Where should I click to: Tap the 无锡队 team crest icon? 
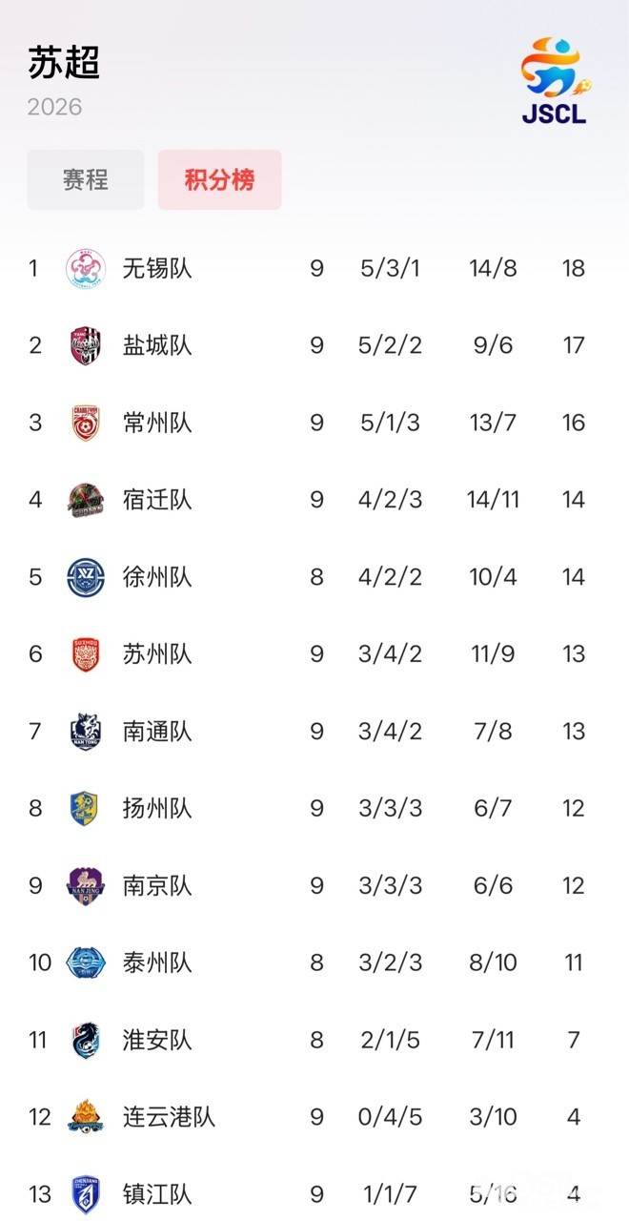tap(86, 268)
